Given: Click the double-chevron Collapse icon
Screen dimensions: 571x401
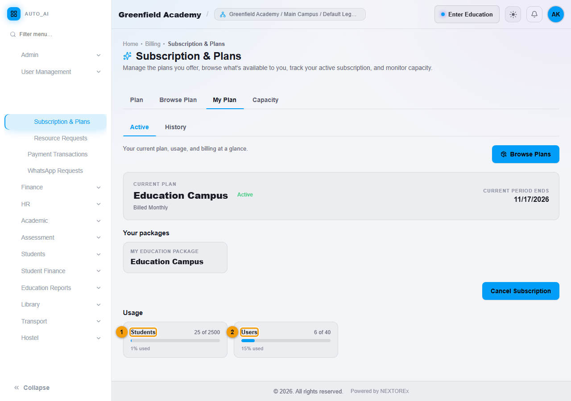Looking at the screenshot, I should coord(17,388).
